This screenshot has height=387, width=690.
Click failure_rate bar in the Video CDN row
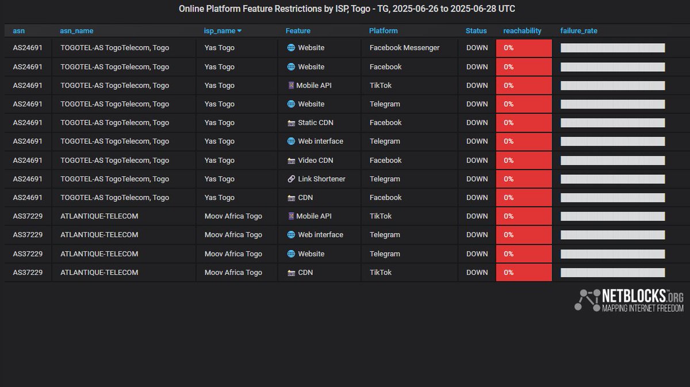[613, 160]
